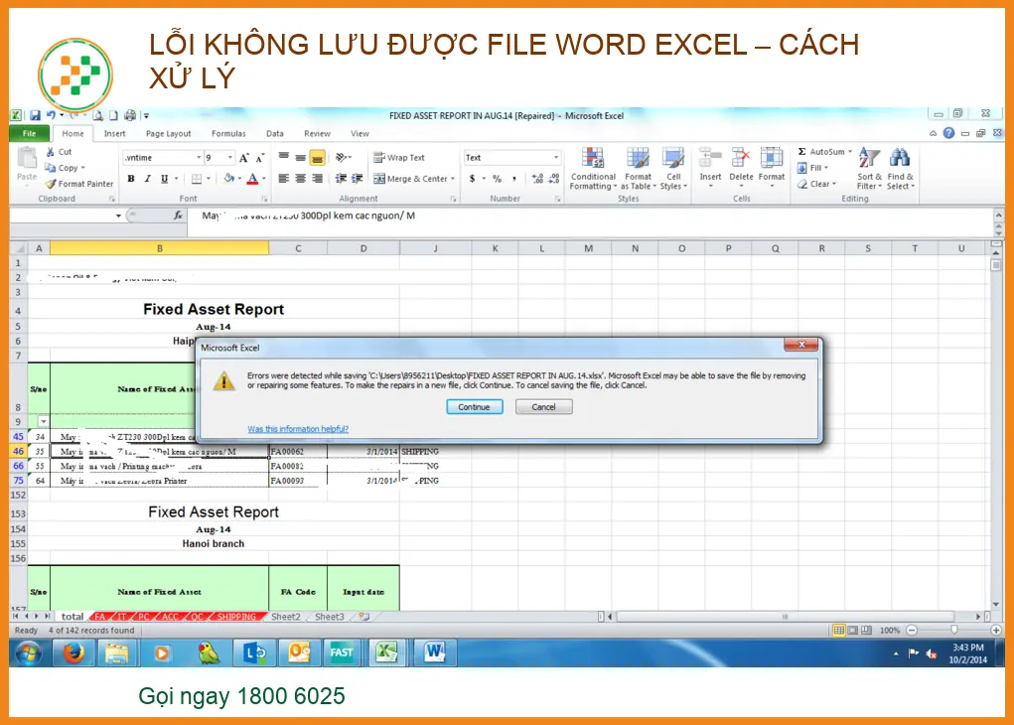Open Conditional Formatting in the ribbon
This screenshot has height=725, width=1014.
(593, 169)
